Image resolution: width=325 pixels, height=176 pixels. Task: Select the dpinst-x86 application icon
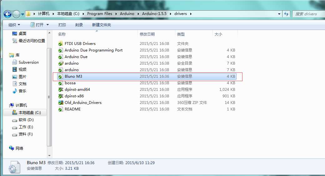click(x=61, y=96)
